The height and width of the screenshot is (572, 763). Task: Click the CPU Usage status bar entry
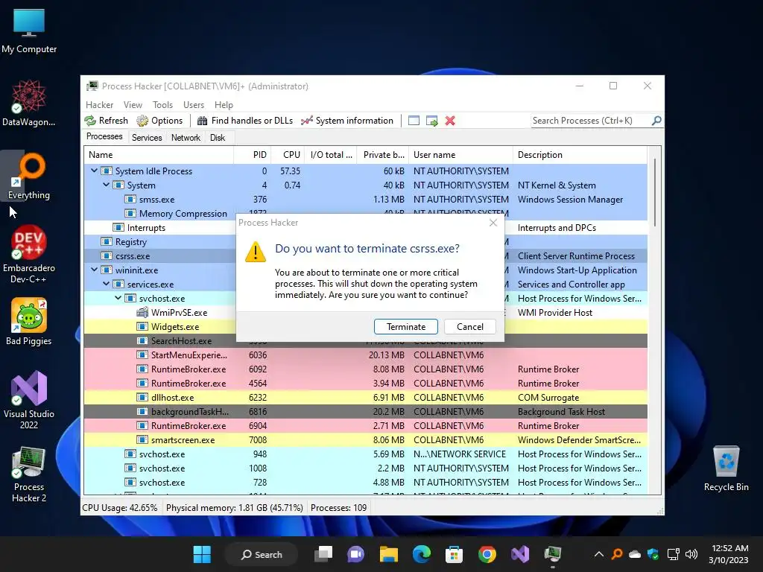(120, 508)
